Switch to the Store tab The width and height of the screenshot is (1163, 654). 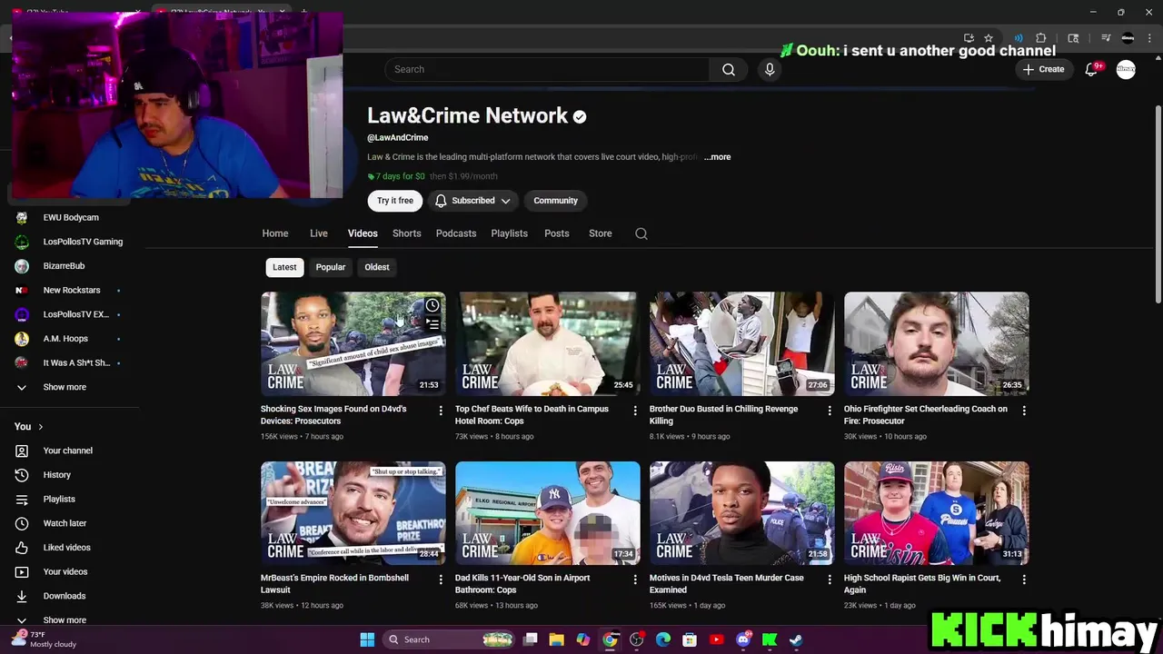pos(601,233)
